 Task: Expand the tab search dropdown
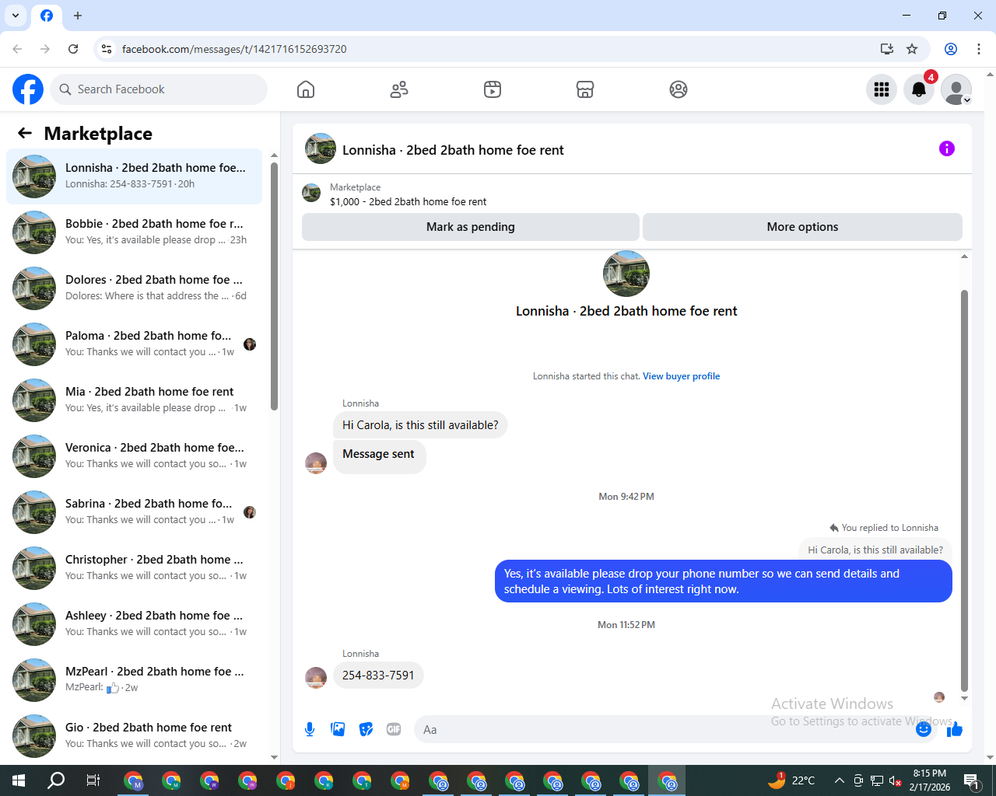[16, 16]
